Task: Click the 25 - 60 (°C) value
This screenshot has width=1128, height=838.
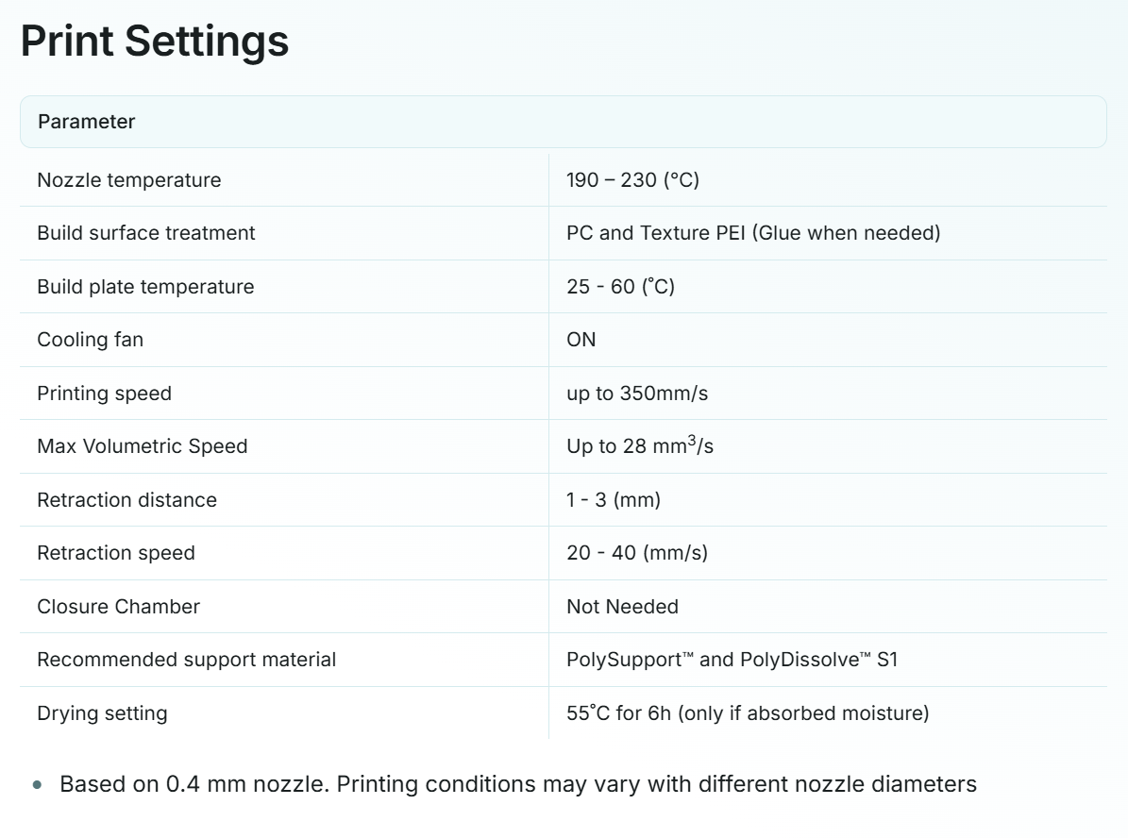Action: (620, 287)
